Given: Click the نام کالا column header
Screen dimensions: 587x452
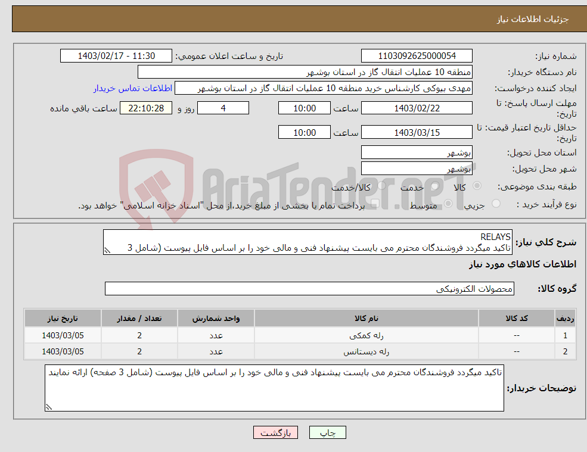Looking at the screenshot, I should pos(367,319).
